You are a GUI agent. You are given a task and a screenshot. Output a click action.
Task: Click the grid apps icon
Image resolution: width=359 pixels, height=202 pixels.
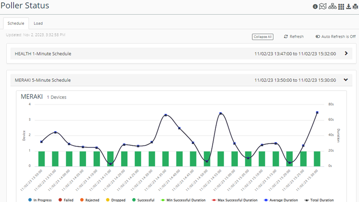(x=341, y=6)
